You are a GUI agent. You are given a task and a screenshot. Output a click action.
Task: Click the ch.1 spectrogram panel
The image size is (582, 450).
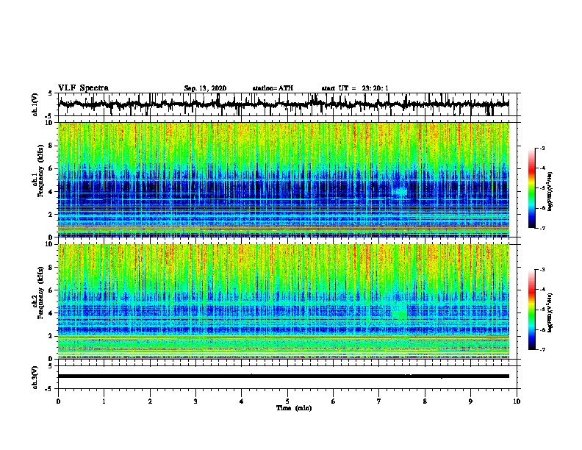[x=284, y=179]
